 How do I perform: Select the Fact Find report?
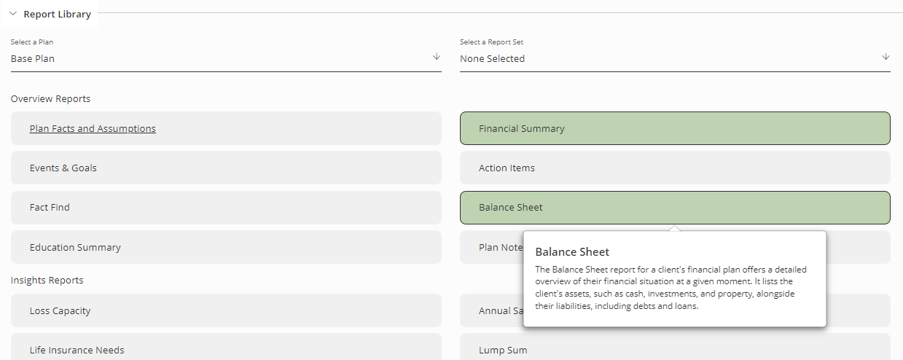click(226, 207)
